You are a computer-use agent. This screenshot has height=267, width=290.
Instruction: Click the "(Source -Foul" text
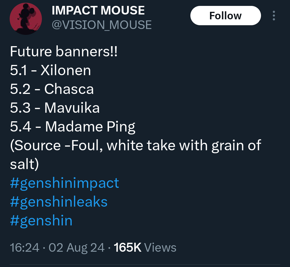56,145
